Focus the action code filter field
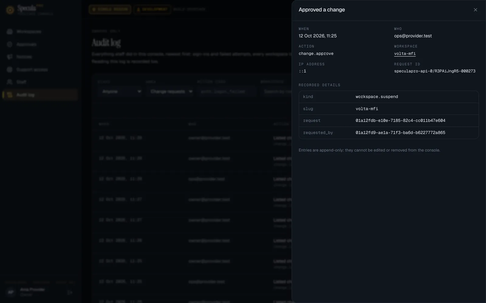This screenshot has width=486, height=303. pos(227,92)
